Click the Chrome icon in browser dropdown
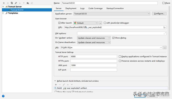The width and height of the screenshot is (172, 99). 75,23
